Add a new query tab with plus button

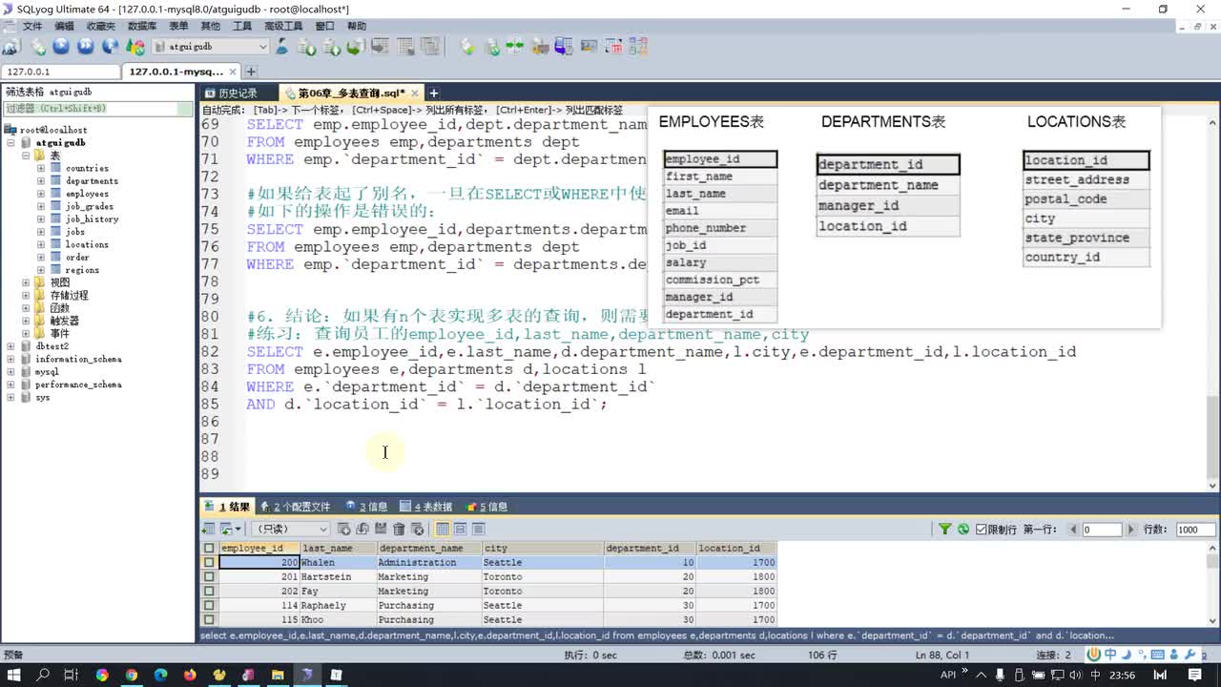(433, 94)
